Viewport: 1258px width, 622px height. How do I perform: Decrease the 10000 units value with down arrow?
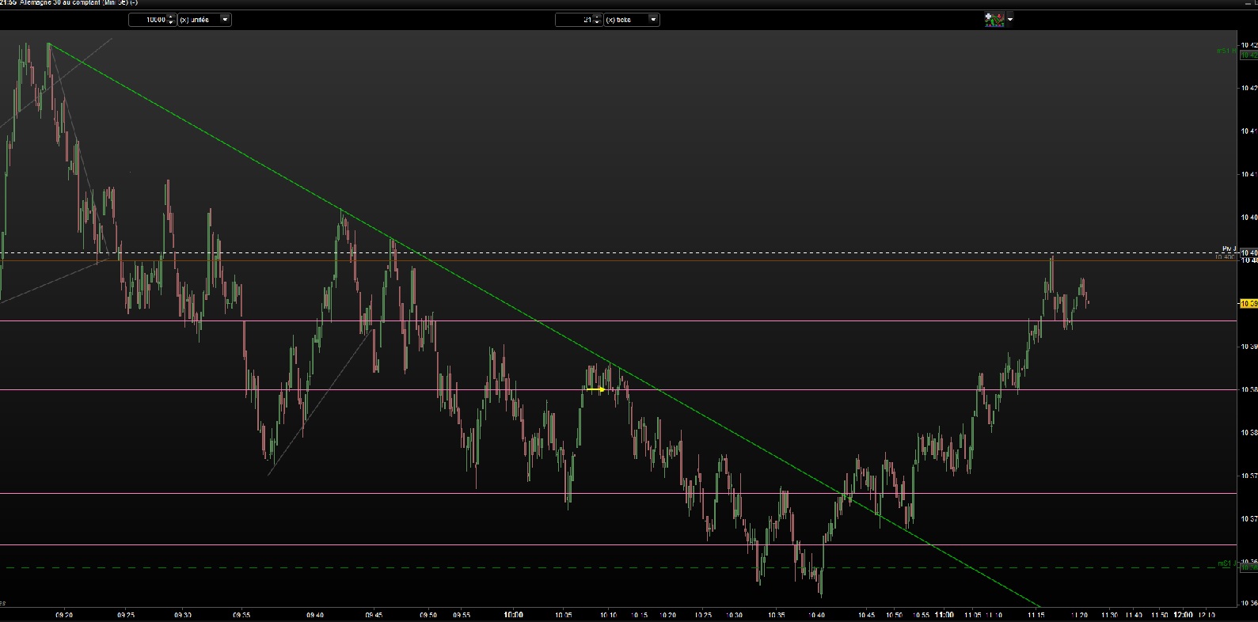pos(171,22)
